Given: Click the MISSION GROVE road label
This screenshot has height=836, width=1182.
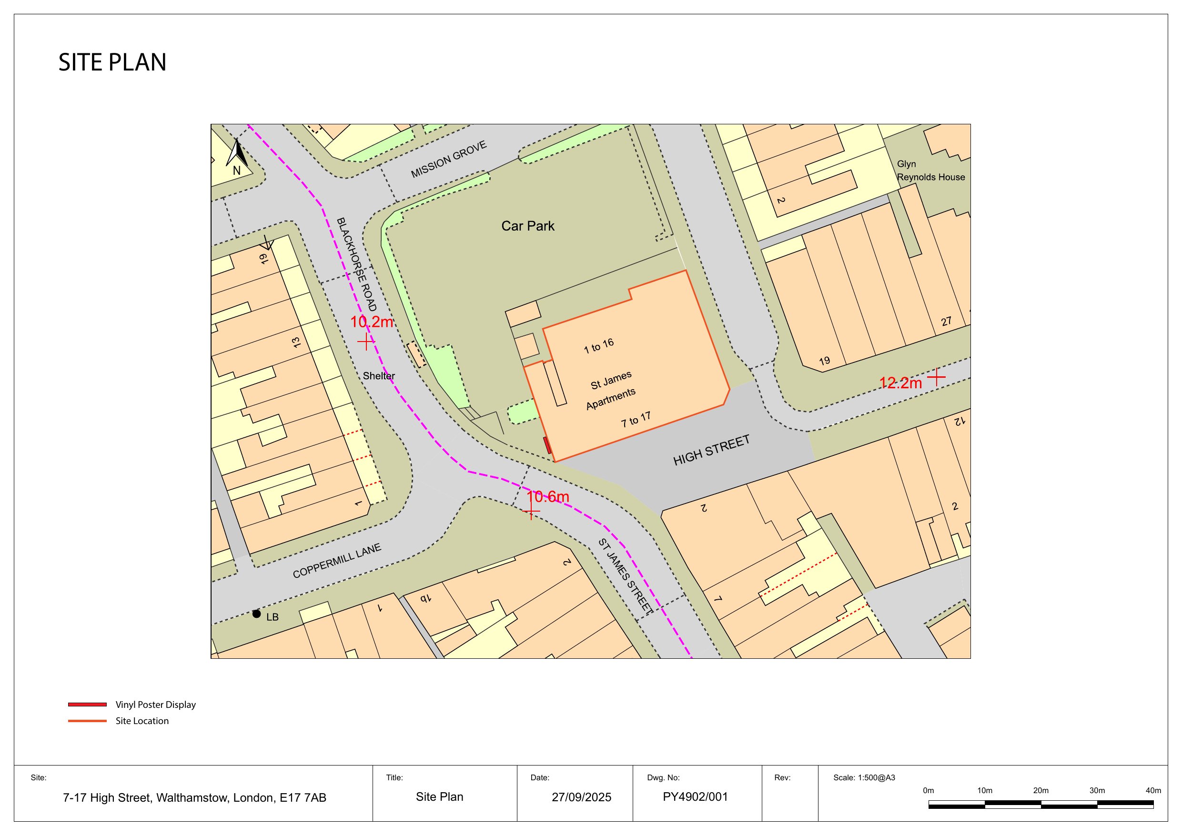Looking at the screenshot, I should pyautogui.click(x=448, y=160).
